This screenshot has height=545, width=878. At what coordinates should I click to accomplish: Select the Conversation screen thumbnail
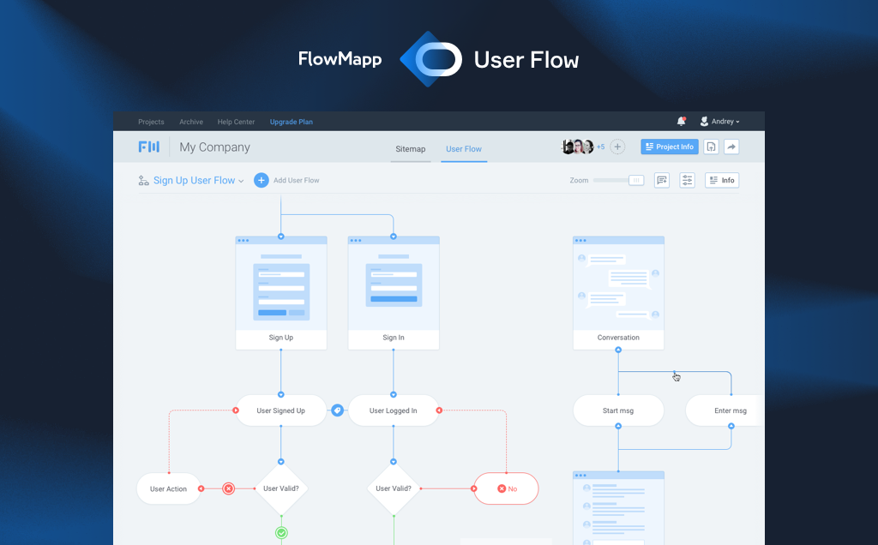coord(618,291)
